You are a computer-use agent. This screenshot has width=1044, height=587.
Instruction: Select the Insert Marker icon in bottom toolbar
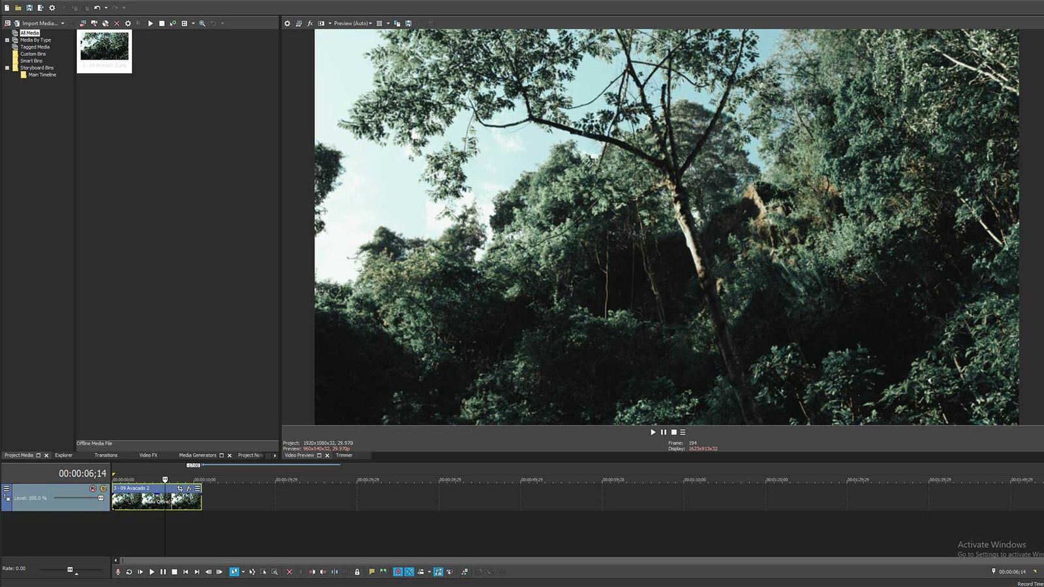[371, 571]
